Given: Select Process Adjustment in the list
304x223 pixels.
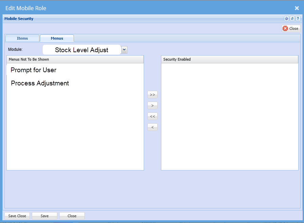Looking at the screenshot, I should click(x=40, y=83).
